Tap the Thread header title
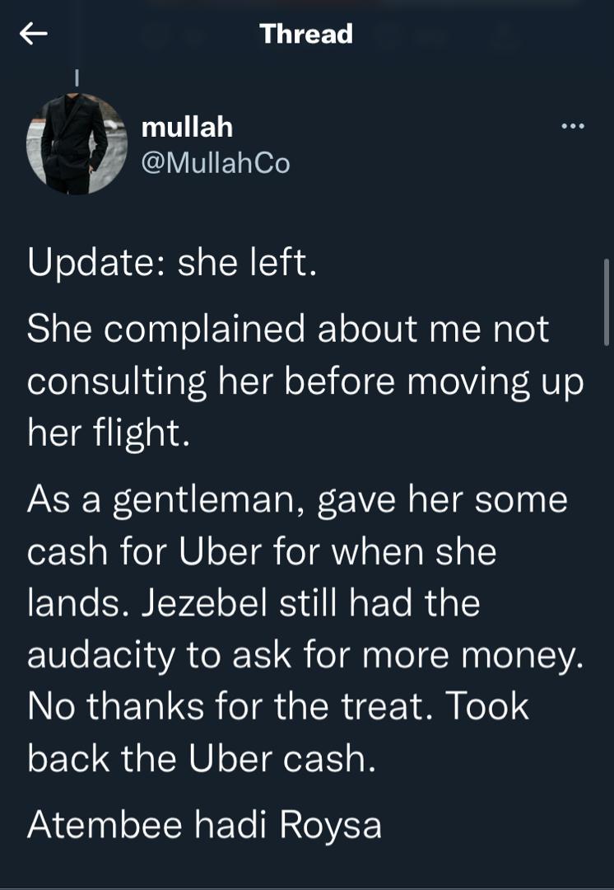 306,34
